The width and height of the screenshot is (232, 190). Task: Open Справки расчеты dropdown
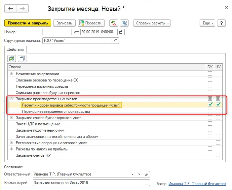152,23
